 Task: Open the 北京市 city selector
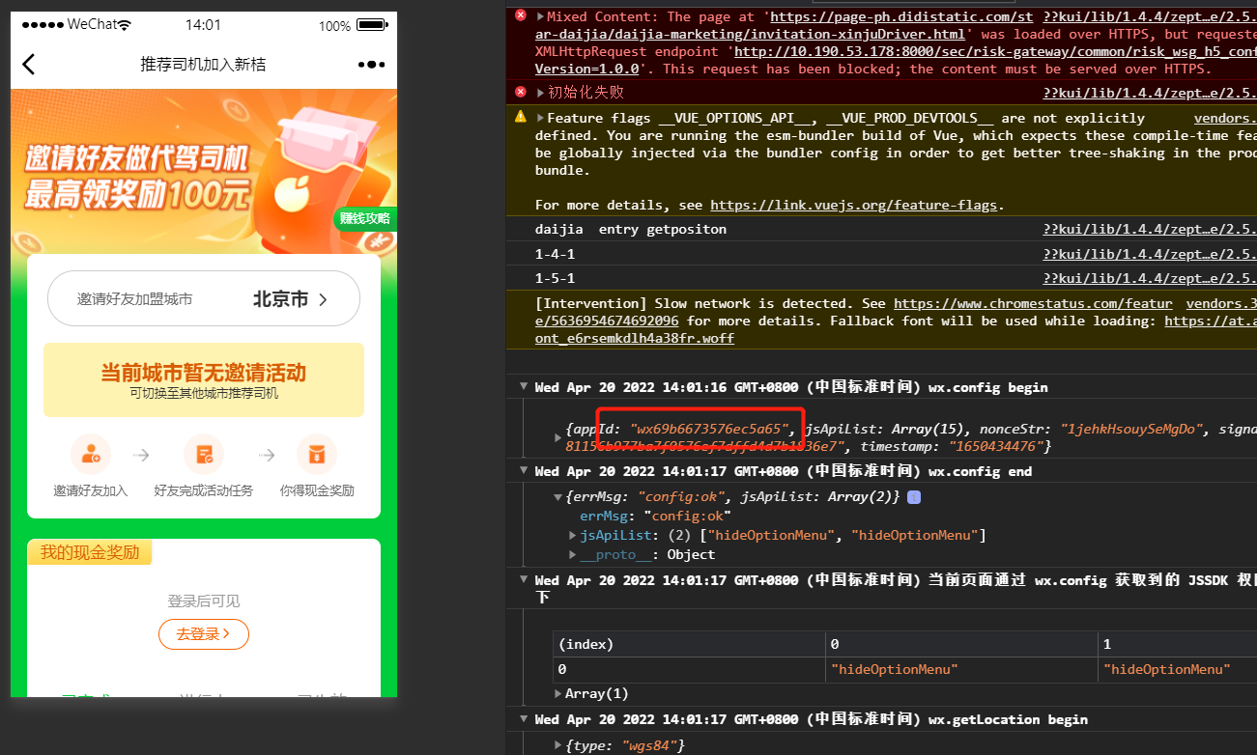tap(290, 299)
